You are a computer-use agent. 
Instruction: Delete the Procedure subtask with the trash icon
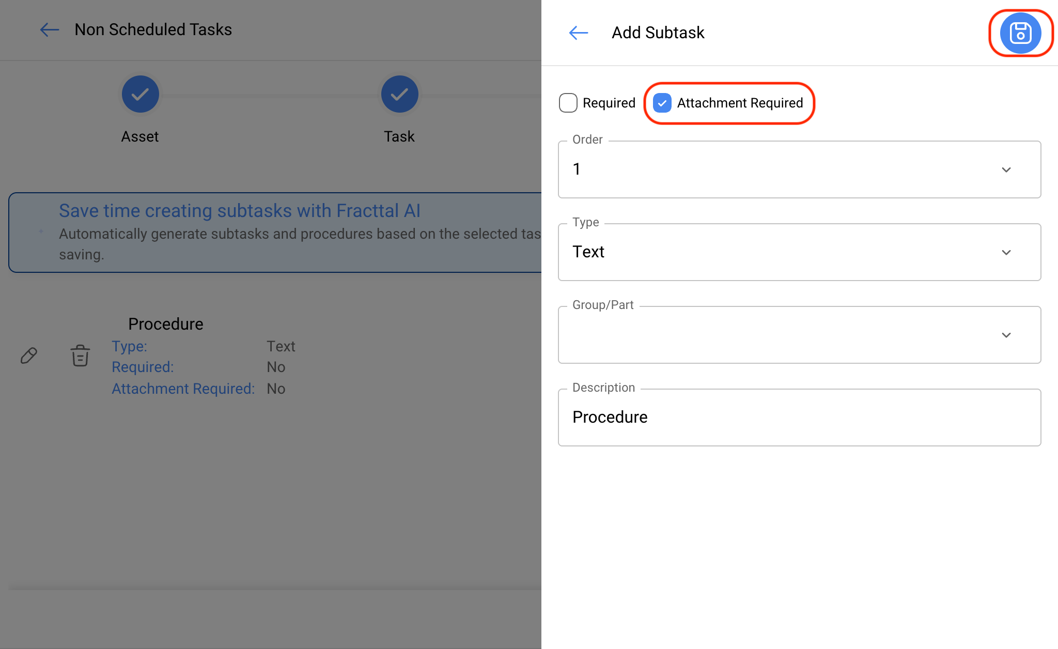80,356
